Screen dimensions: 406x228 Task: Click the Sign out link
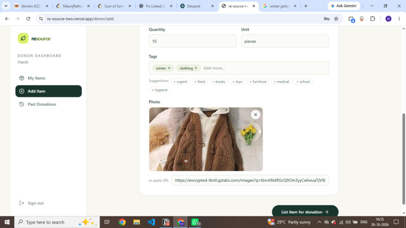pyautogui.click(x=31, y=203)
